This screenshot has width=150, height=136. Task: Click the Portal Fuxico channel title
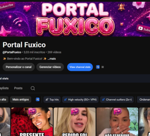pyautogui.click(x=24, y=45)
